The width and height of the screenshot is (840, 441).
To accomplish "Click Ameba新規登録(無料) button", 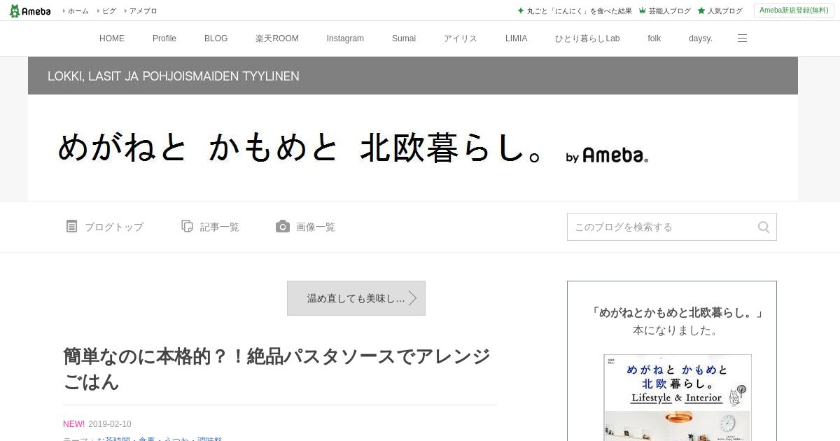I will (794, 10).
